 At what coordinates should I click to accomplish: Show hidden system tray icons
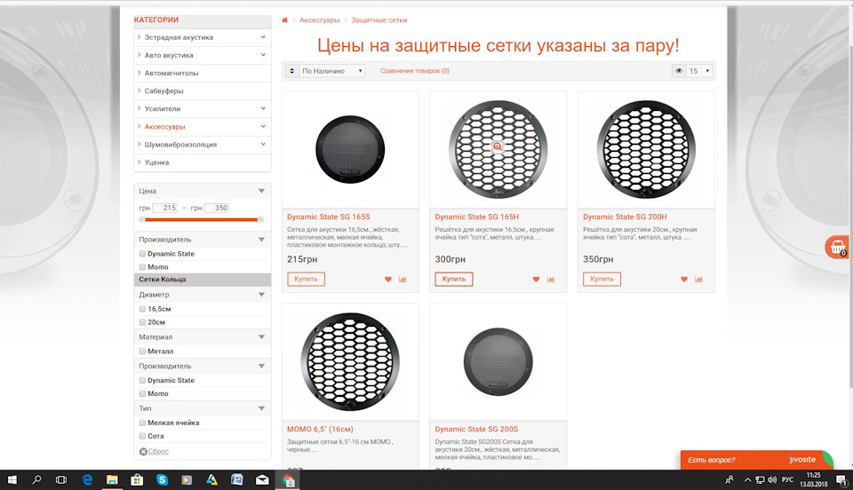click(747, 479)
